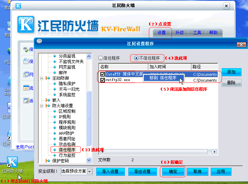The image size is (248, 184).
Task: Open the 工具 tab
Action: [x=197, y=33]
